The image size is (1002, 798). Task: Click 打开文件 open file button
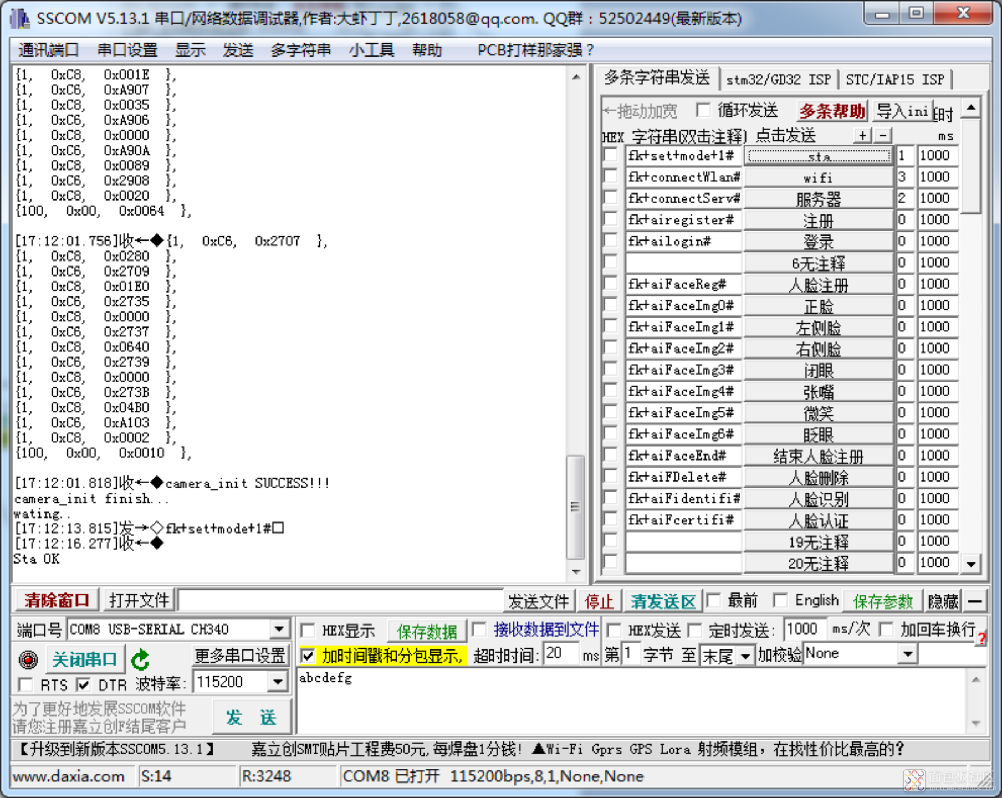[x=139, y=600]
